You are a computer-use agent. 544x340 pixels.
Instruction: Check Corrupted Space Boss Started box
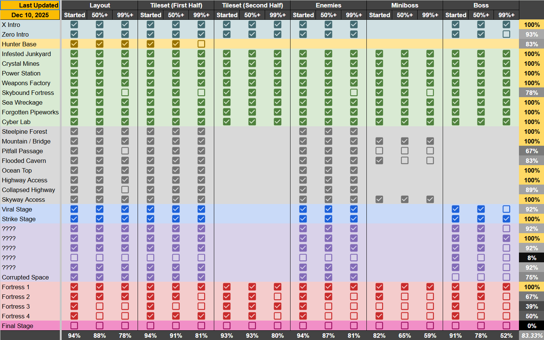[x=455, y=277]
